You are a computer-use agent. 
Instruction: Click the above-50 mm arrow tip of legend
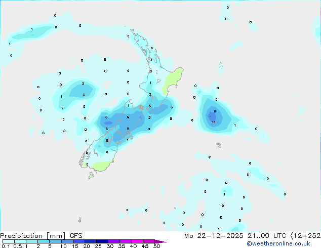(160, 241)
